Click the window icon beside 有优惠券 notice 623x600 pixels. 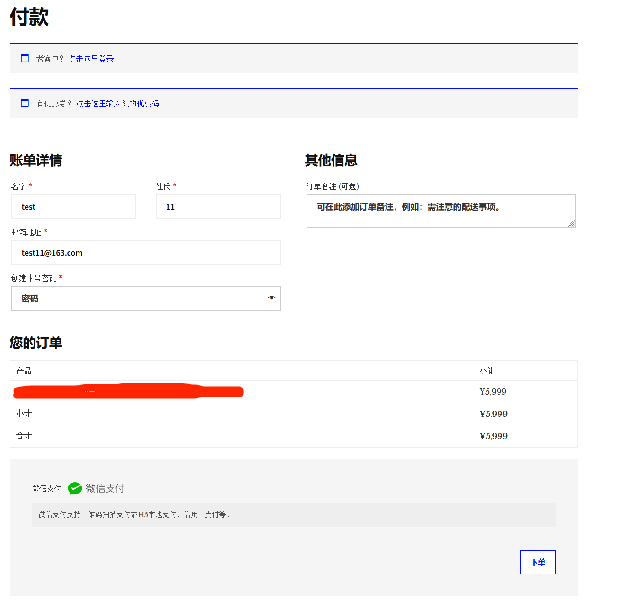(25, 103)
